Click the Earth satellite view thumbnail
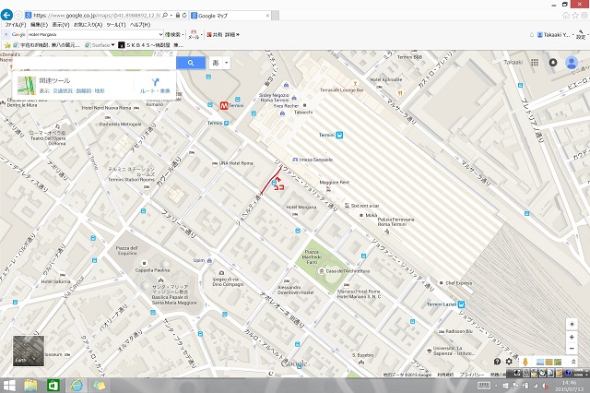The height and width of the screenshot is (393, 590). pyautogui.click(x=29, y=351)
